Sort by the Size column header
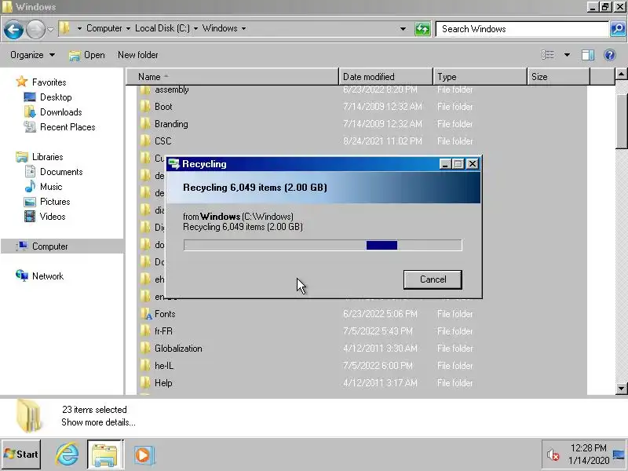The width and height of the screenshot is (628, 471). point(558,76)
